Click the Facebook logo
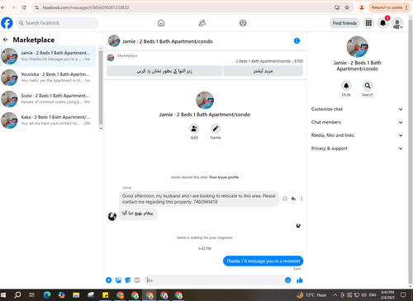The height and width of the screenshot is (301, 413). pyautogui.click(x=7, y=23)
